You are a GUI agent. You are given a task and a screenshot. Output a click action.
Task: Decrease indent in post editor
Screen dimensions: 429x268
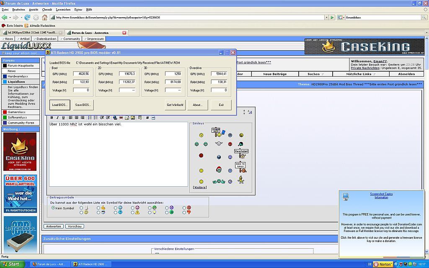click(x=102, y=118)
